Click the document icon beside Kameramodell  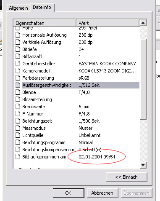pyautogui.click(x=18, y=71)
